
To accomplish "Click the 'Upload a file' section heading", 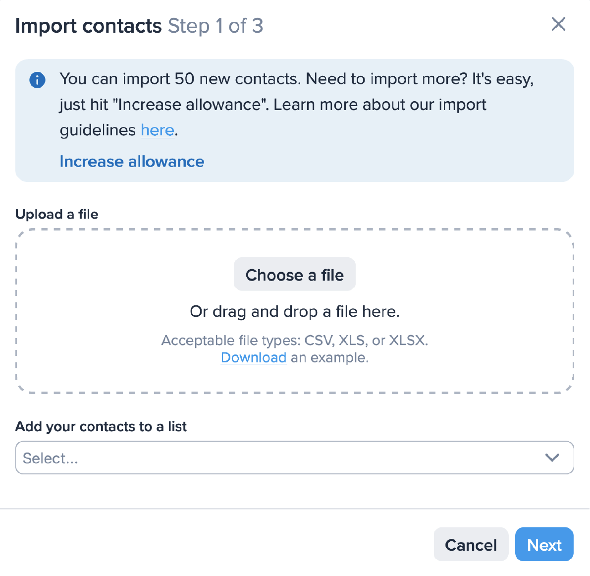I will click(56, 214).
